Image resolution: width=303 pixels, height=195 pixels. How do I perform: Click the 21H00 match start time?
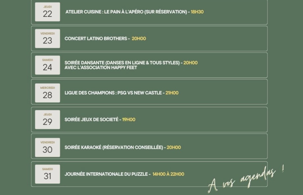pyautogui.click(x=172, y=93)
